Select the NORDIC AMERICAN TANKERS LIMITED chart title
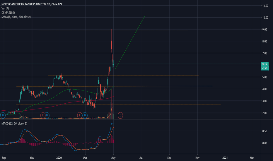This screenshot has width=273, height=161. pos(32,4)
